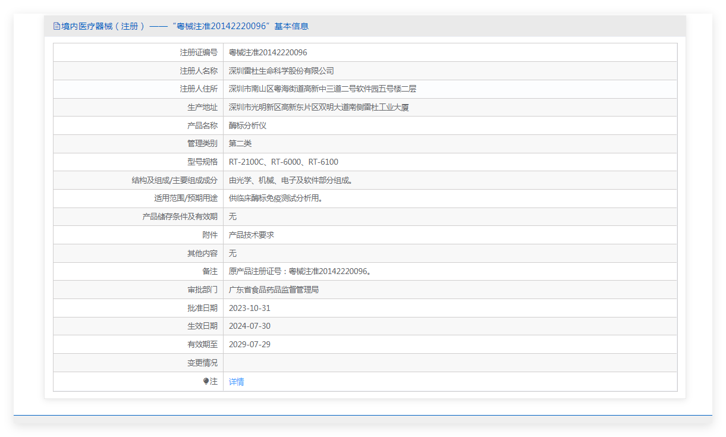Click the document icon in the header
This screenshot has width=726, height=437.
click(x=56, y=26)
